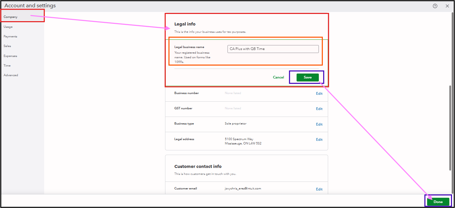Open the help question mark icon

click(x=435, y=6)
